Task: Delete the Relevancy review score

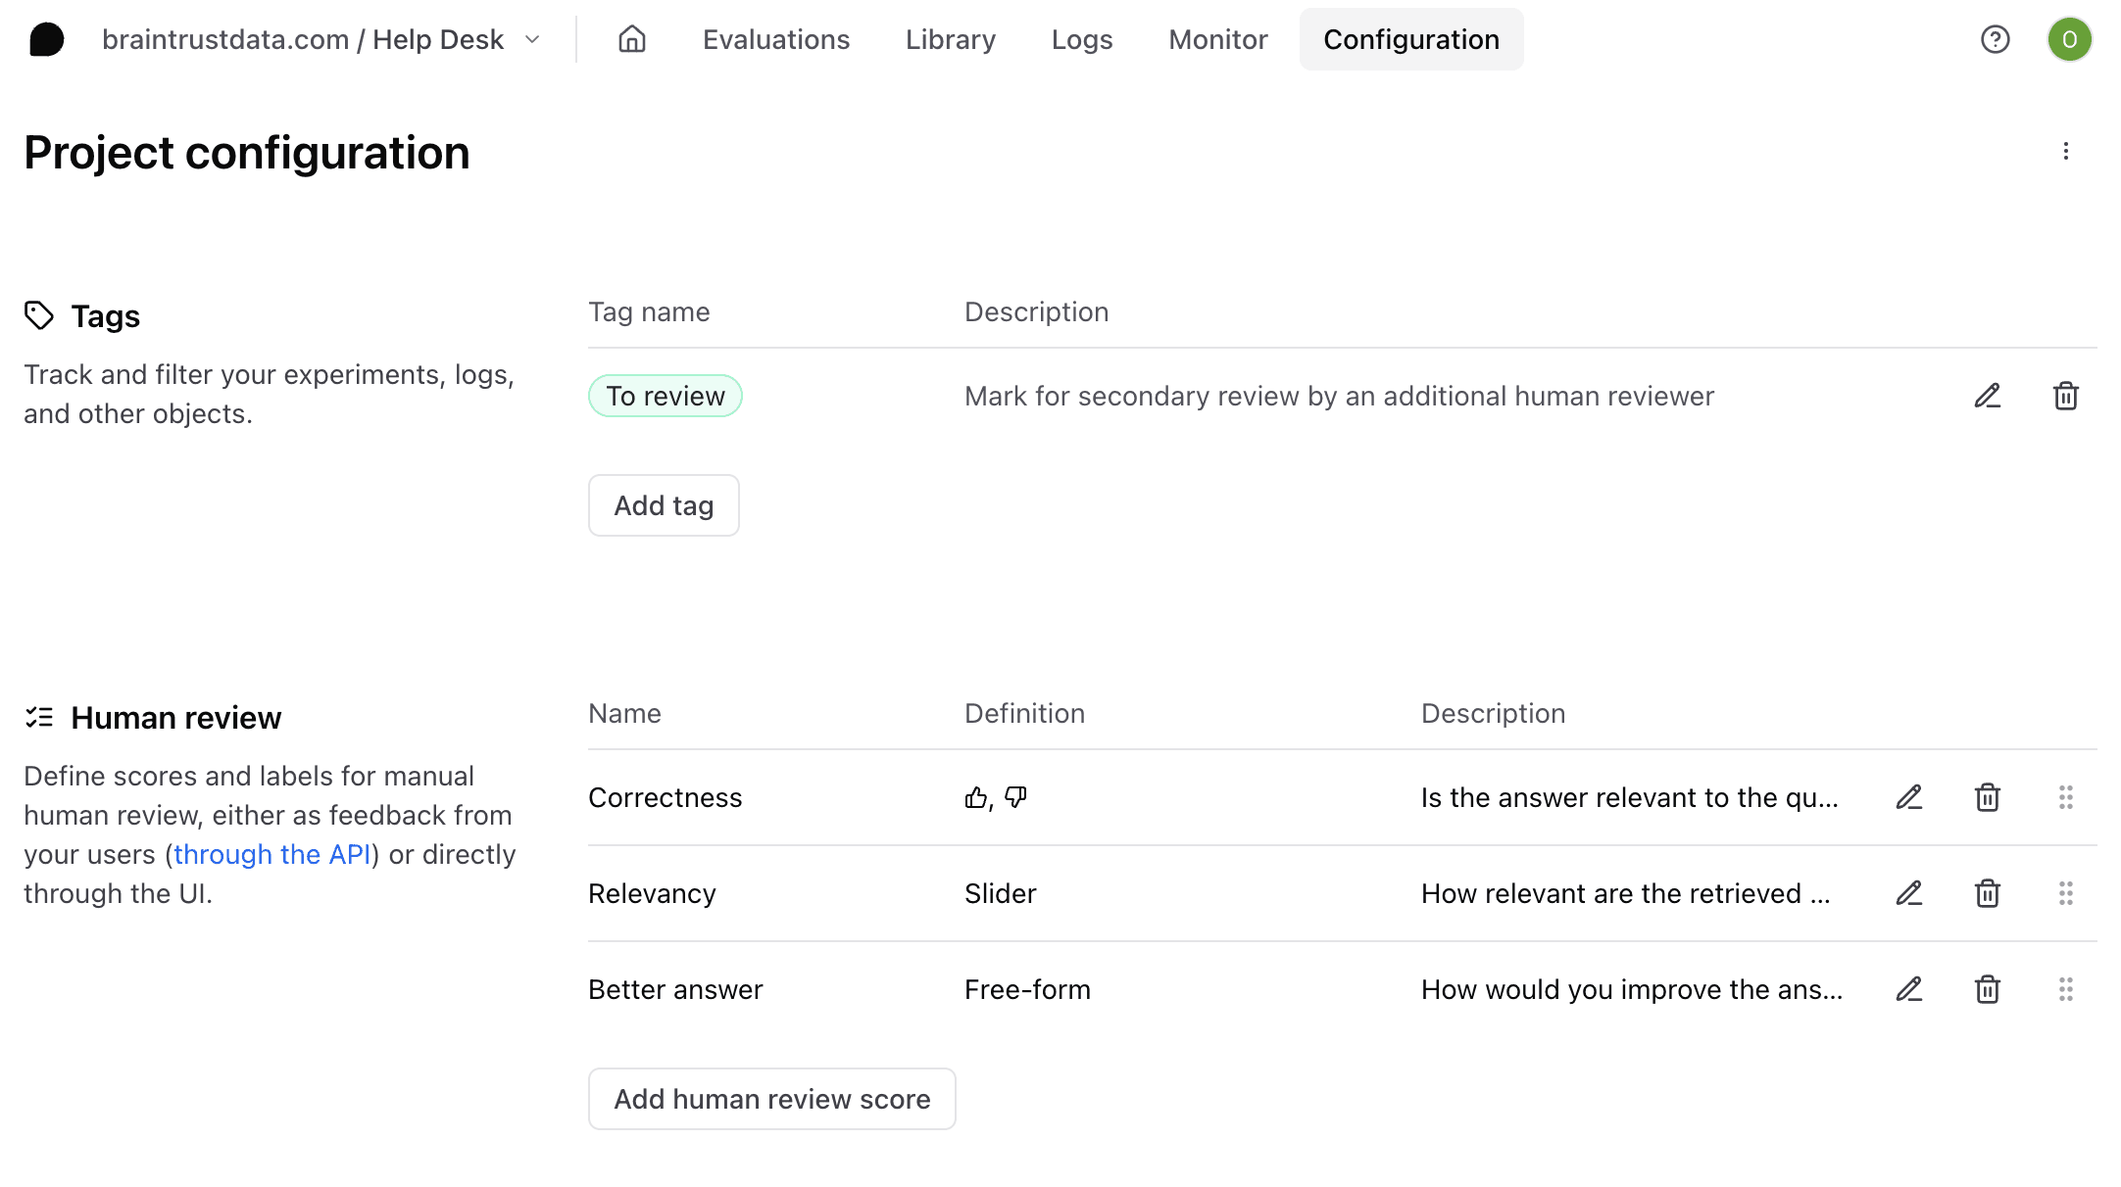Action: point(1987,893)
